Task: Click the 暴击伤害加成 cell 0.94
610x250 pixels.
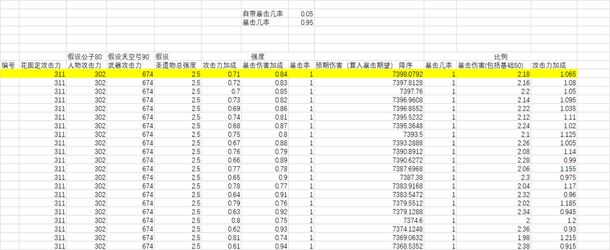Action: pyautogui.click(x=265, y=245)
